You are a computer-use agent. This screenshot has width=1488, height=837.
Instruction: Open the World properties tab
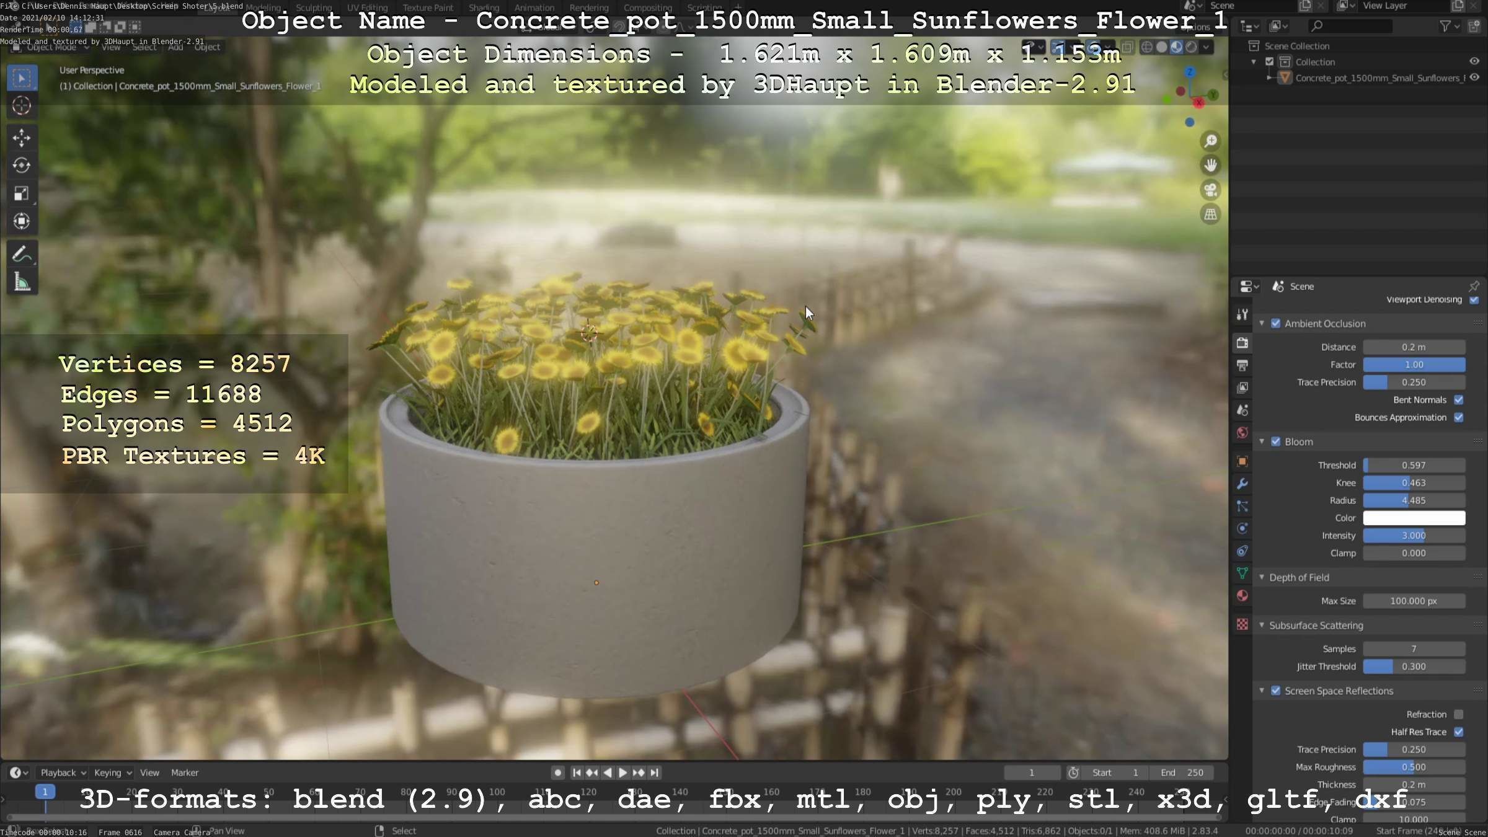point(1242,433)
